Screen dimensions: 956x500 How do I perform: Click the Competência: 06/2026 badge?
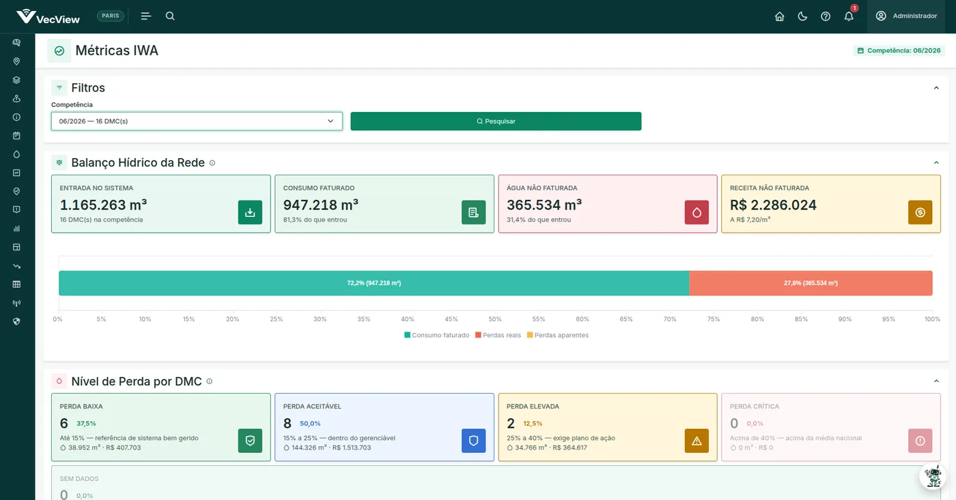click(899, 50)
